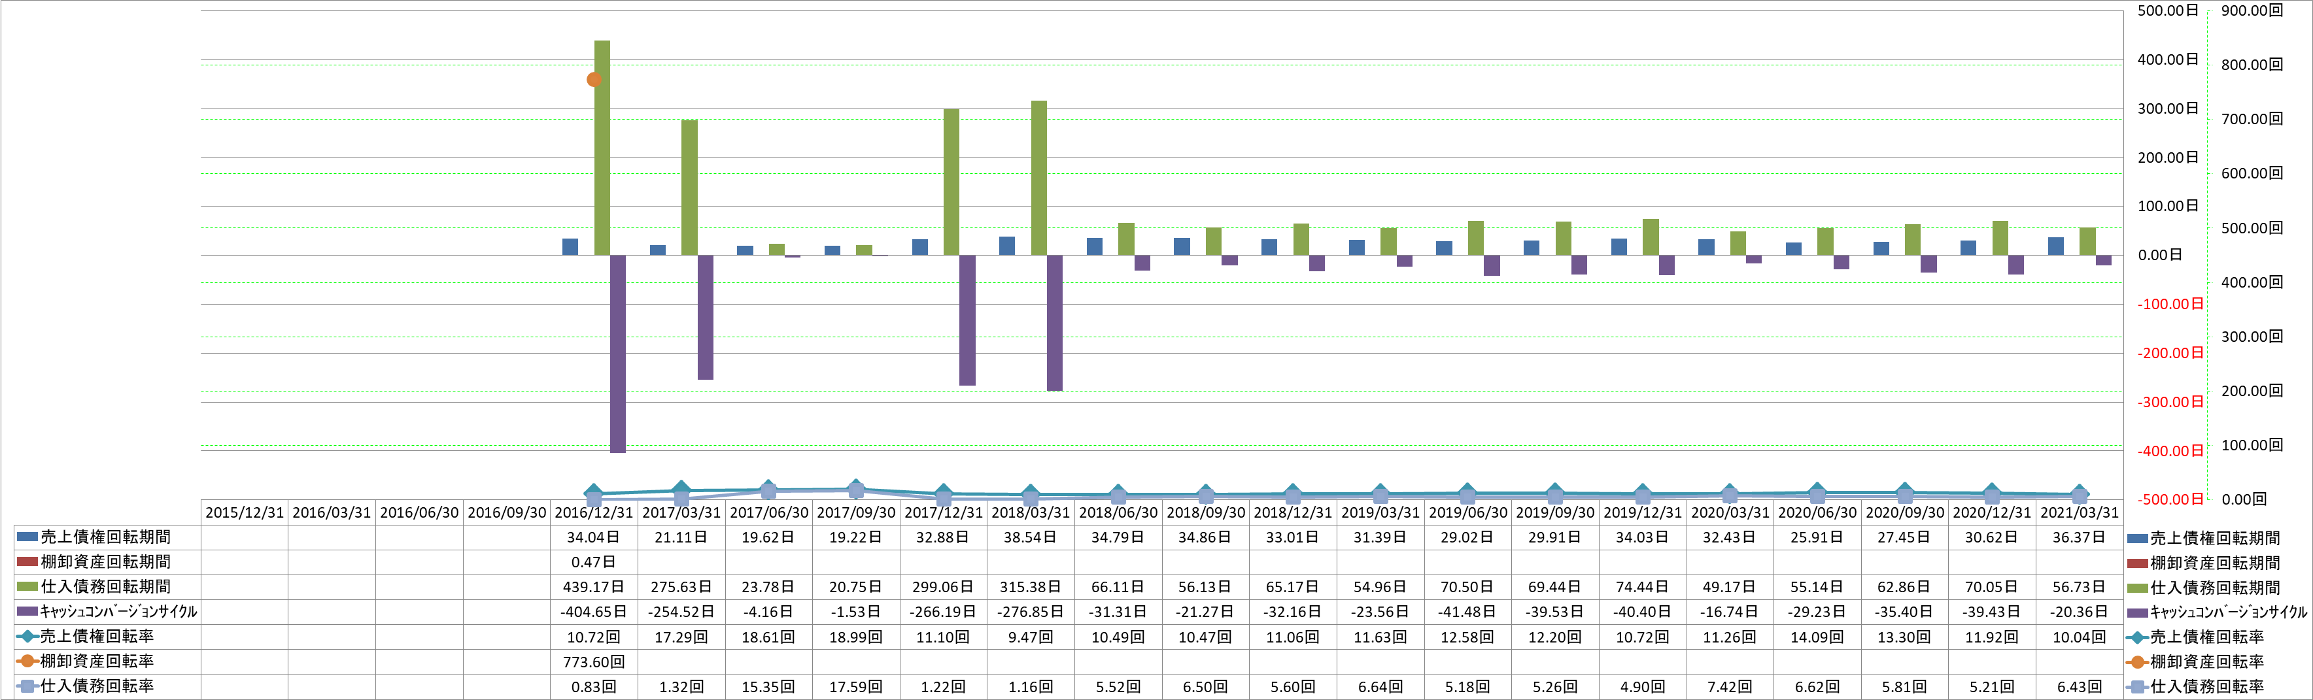Select the cell showing 12.58回

[1467, 637]
